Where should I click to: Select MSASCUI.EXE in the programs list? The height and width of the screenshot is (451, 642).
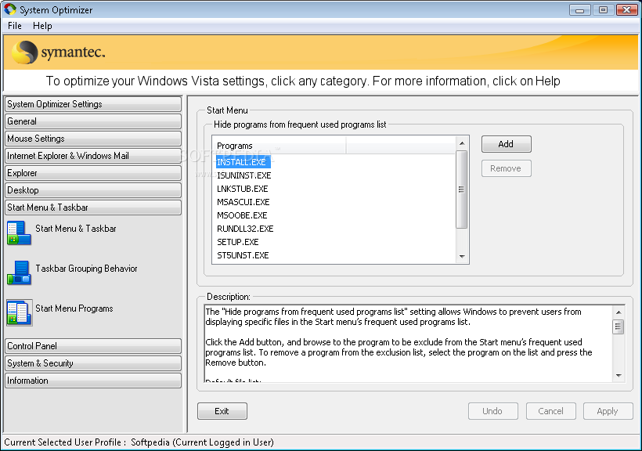click(243, 202)
